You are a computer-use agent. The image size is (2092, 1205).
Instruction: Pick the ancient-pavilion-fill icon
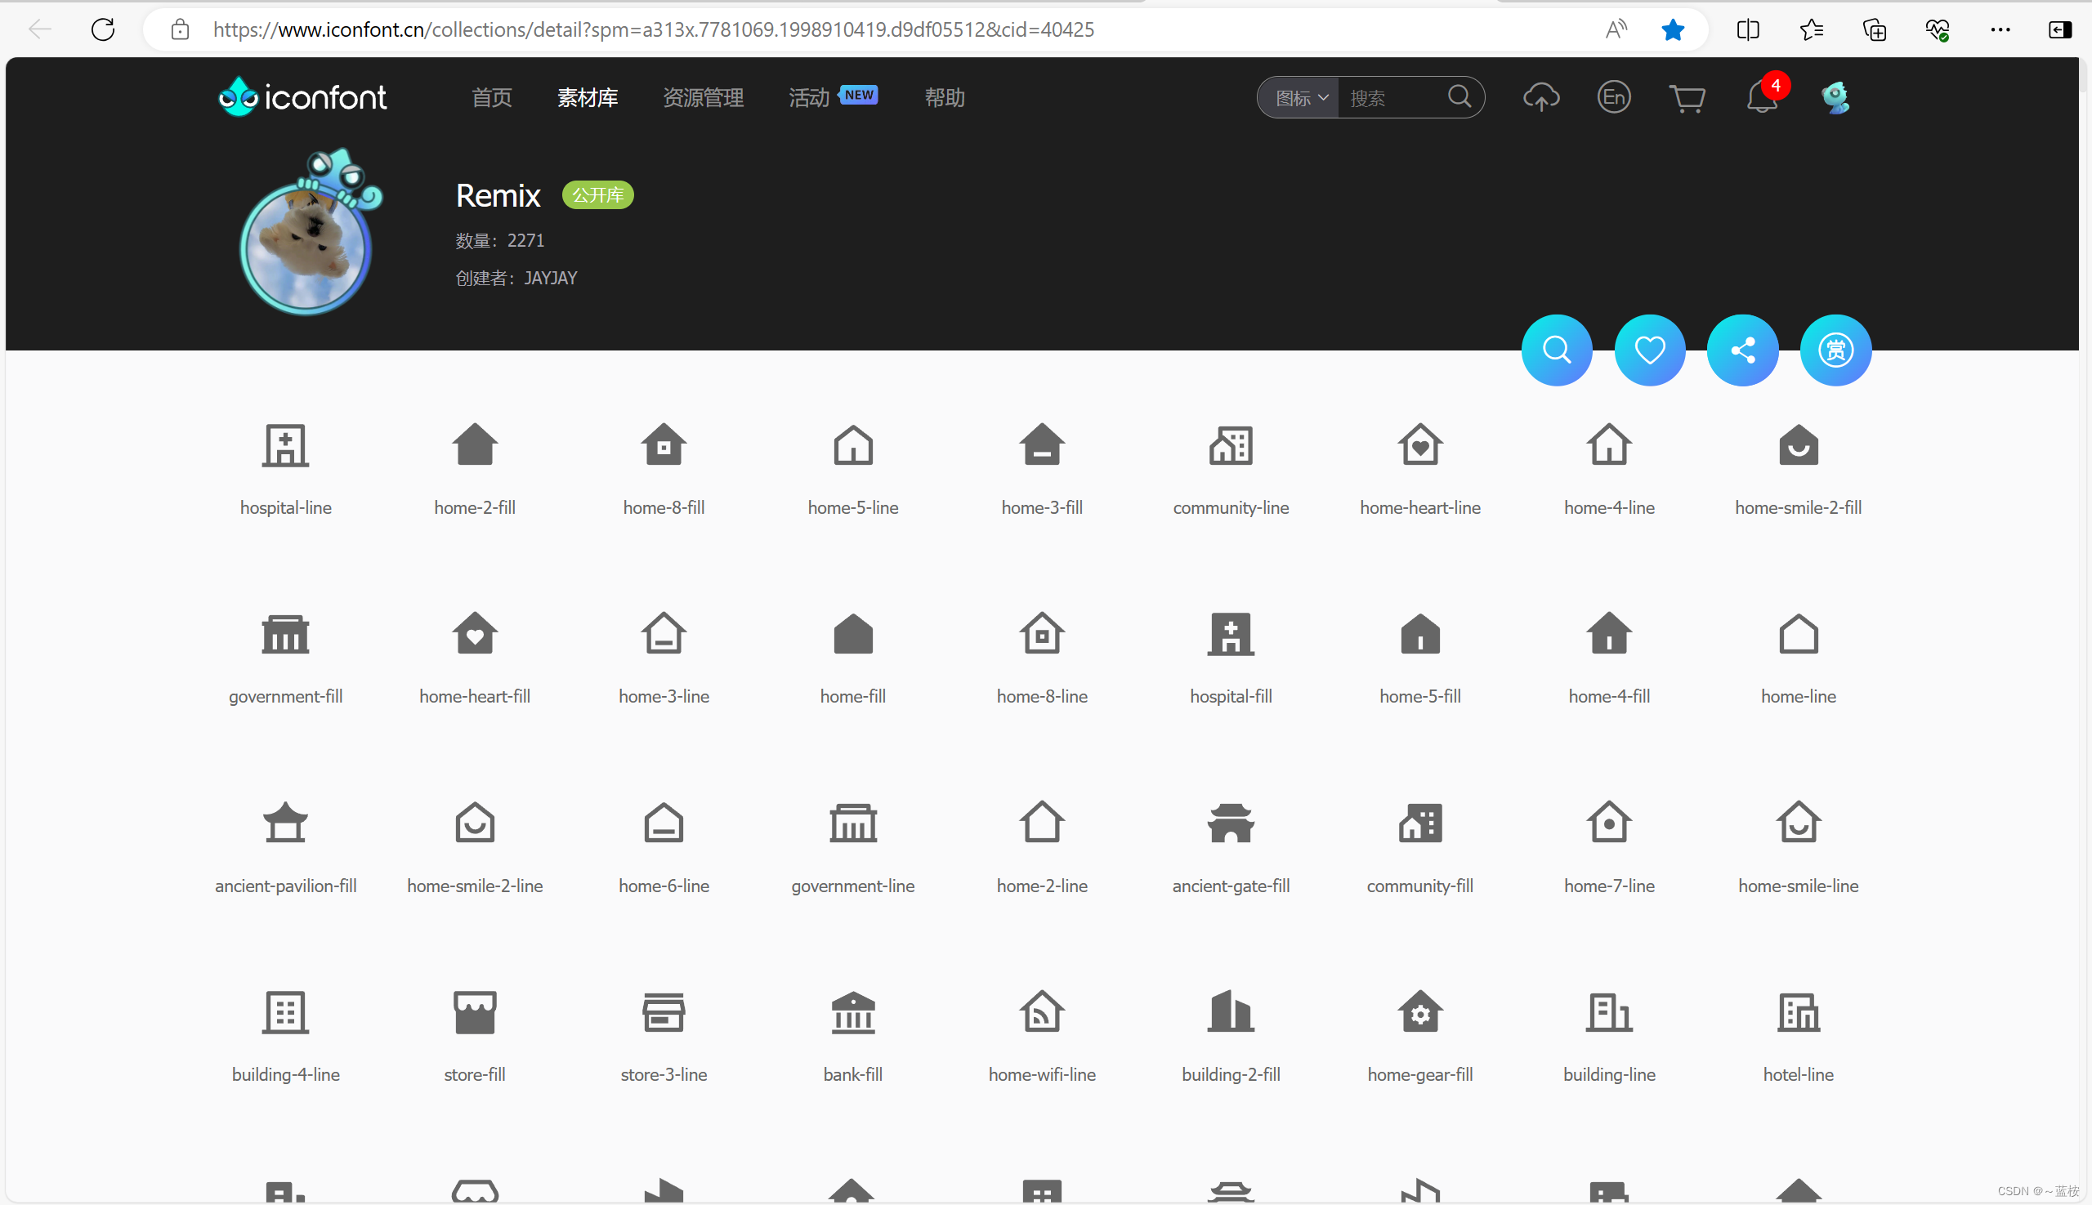286,823
